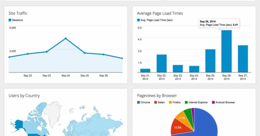This screenshot has height=136, width=260.
Task: Click the Sep 27, 2014 load time bar
Action: pyautogui.click(x=243, y=59)
